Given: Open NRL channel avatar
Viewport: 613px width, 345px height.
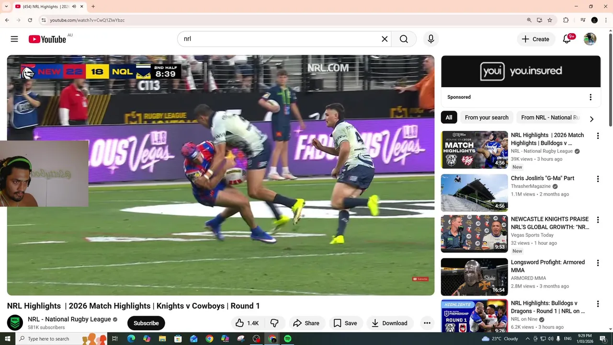Looking at the screenshot, I should (x=15, y=323).
